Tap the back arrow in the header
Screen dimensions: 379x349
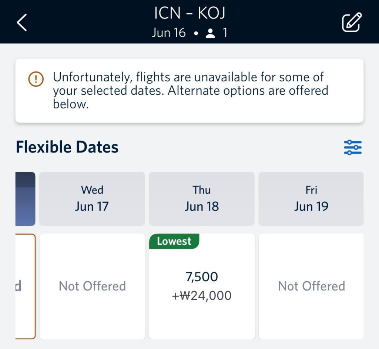tap(22, 23)
